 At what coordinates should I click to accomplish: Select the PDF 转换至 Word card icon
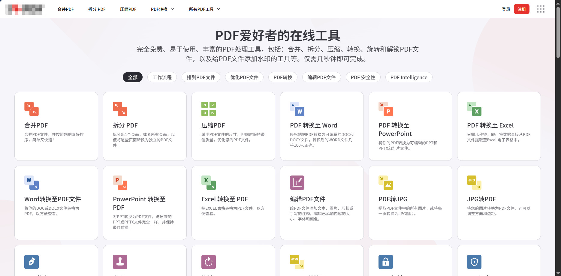297,109
